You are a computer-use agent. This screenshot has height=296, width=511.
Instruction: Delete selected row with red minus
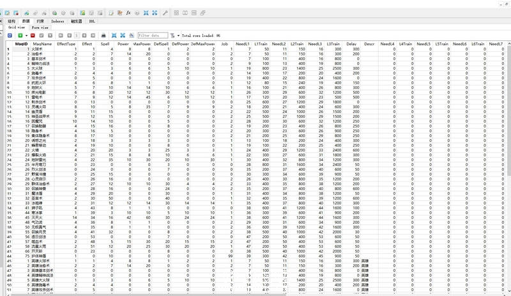pyautogui.click(x=33, y=35)
